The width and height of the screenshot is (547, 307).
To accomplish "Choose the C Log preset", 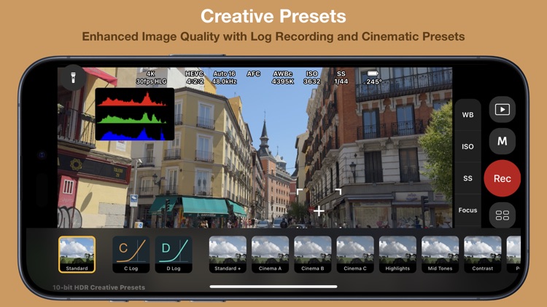I will coord(131,255).
